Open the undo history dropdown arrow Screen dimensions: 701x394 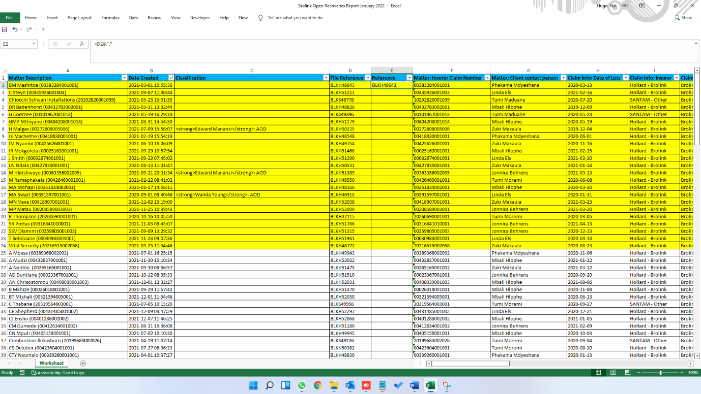tap(21, 29)
